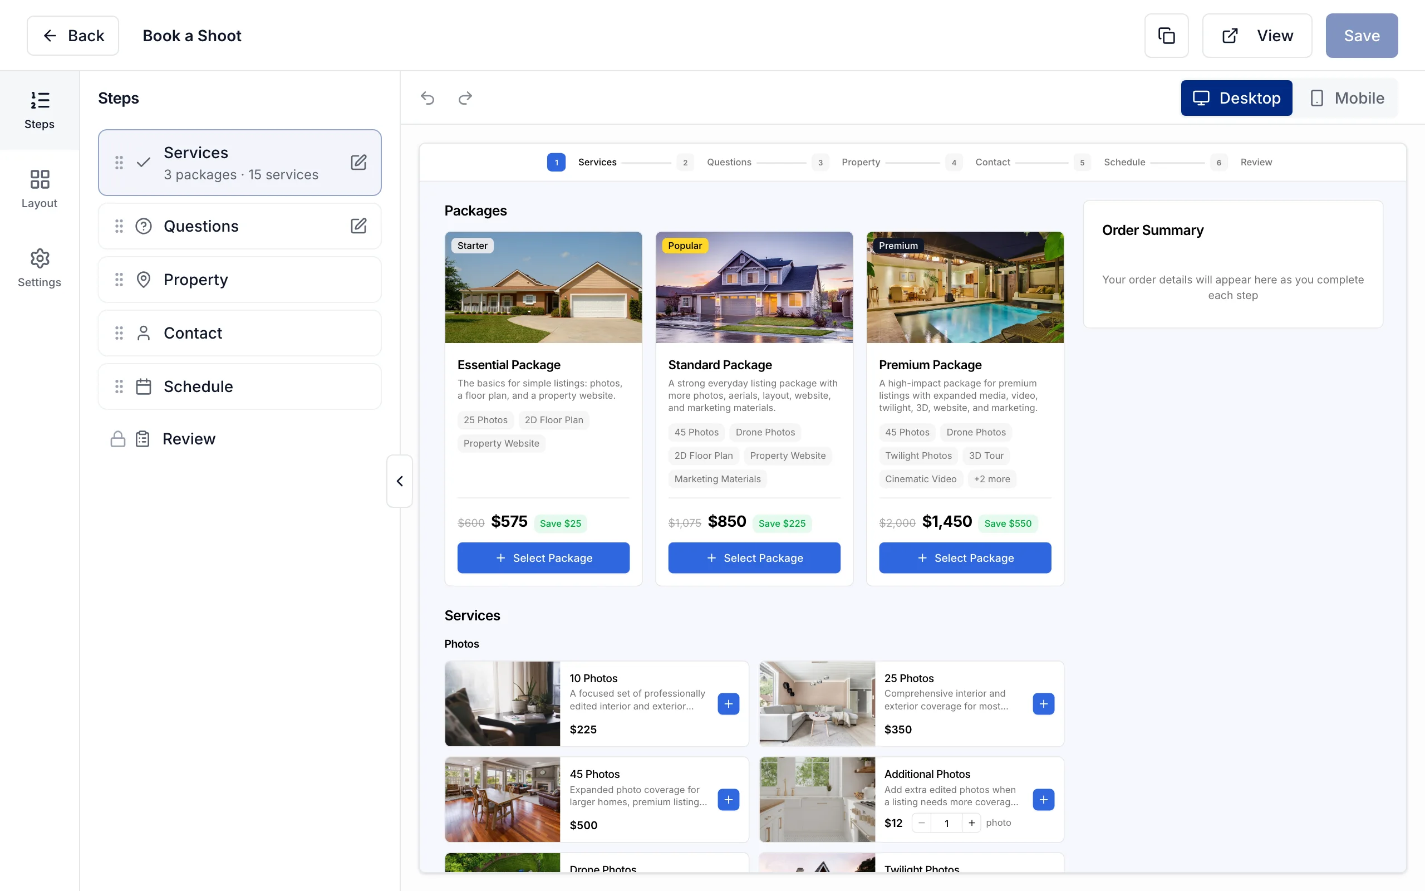The image size is (1425, 891).
Task: Click the View button
Action: click(x=1256, y=36)
